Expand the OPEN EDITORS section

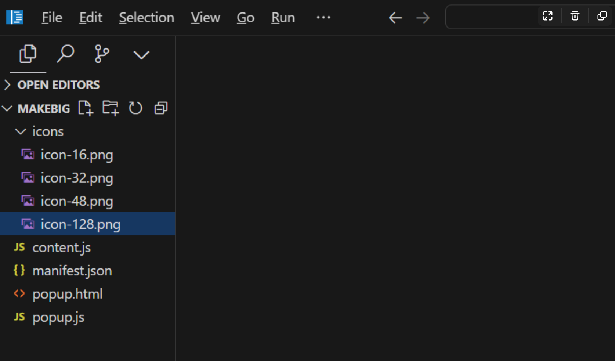[x=7, y=85]
